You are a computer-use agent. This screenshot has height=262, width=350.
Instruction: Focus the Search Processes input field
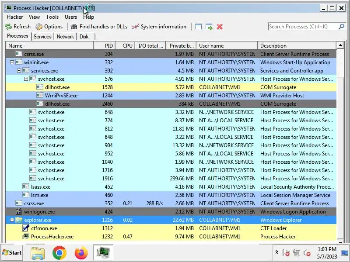303,27
